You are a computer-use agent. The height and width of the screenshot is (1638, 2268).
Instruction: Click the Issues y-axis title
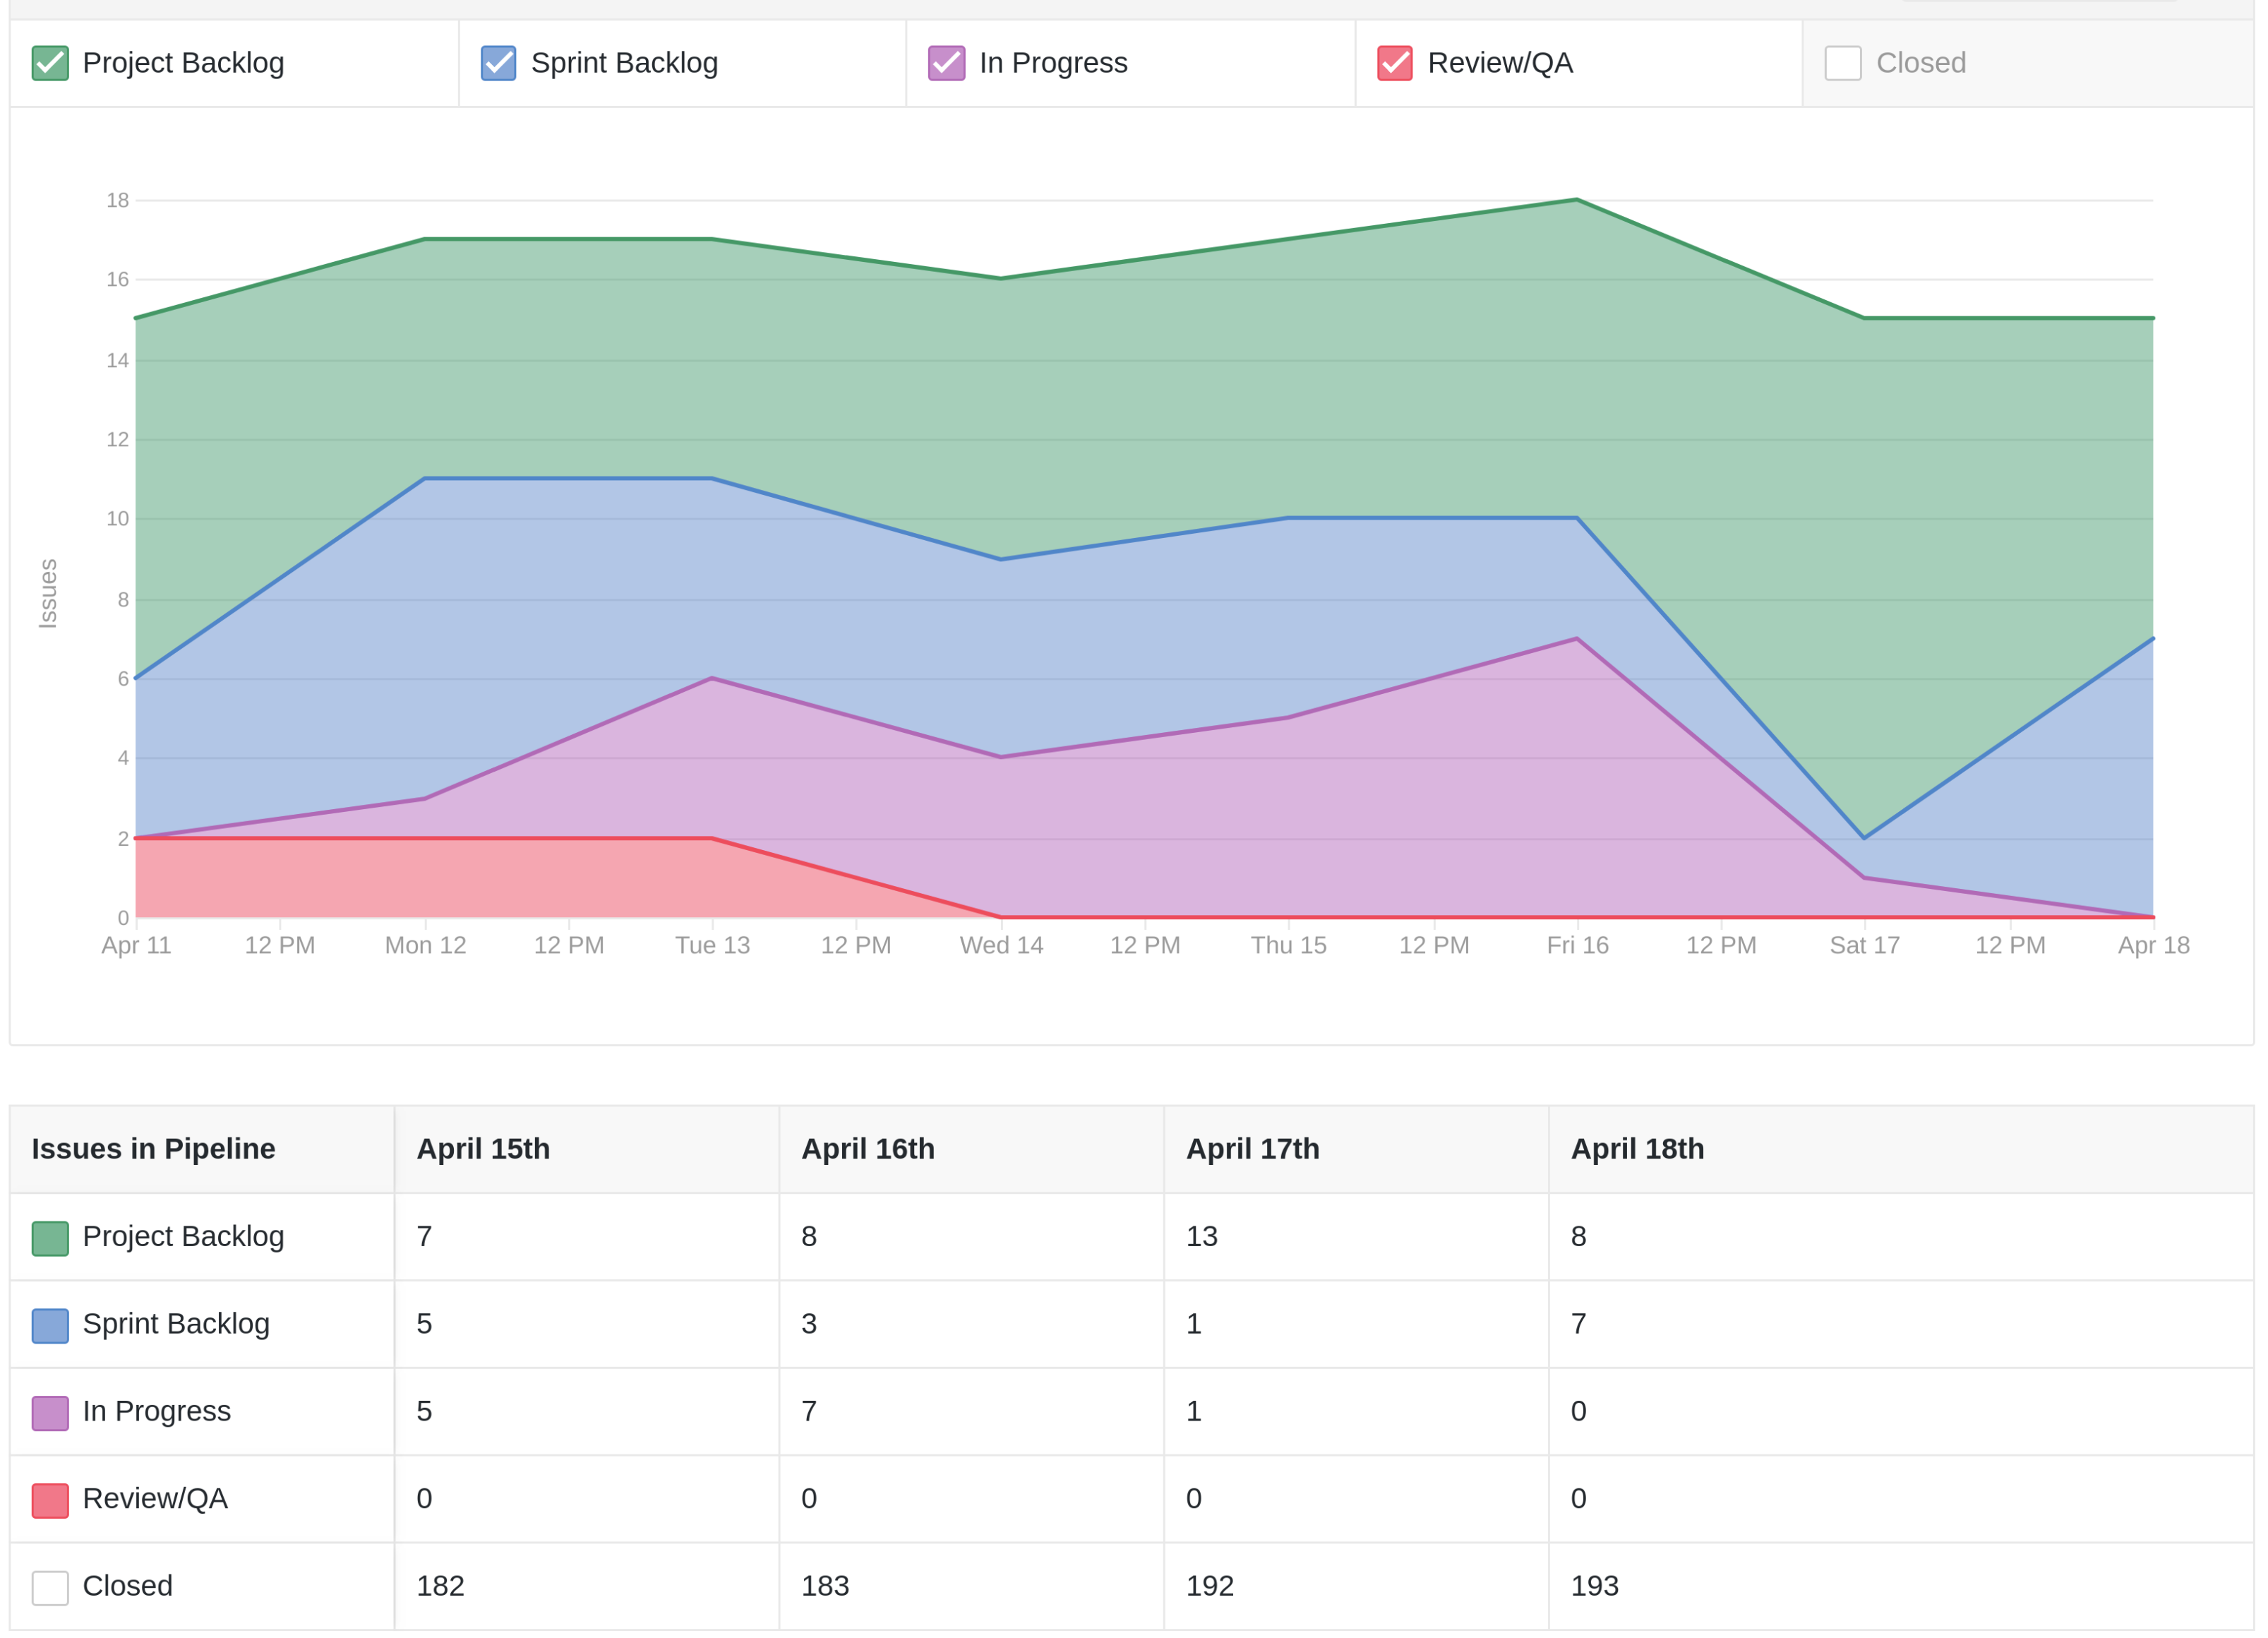(x=47, y=593)
